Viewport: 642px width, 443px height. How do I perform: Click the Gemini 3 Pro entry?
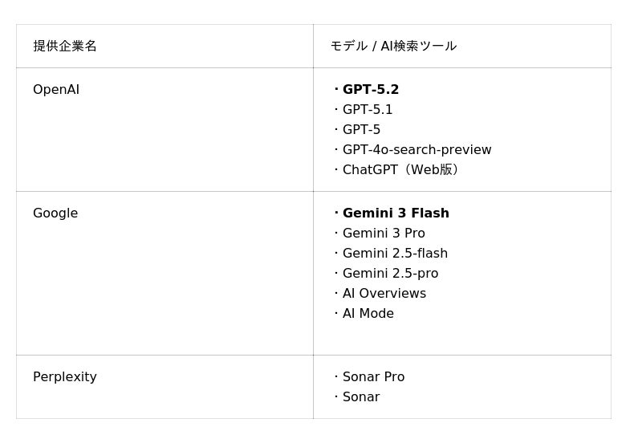pyautogui.click(x=384, y=234)
